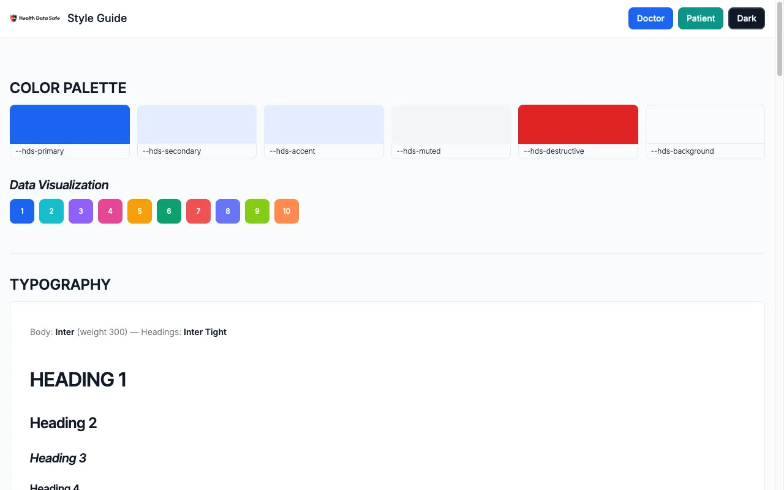Image resolution: width=784 pixels, height=490 pixels.
Task: Click indigo data visualization chip 8
Action: [228, 211]
